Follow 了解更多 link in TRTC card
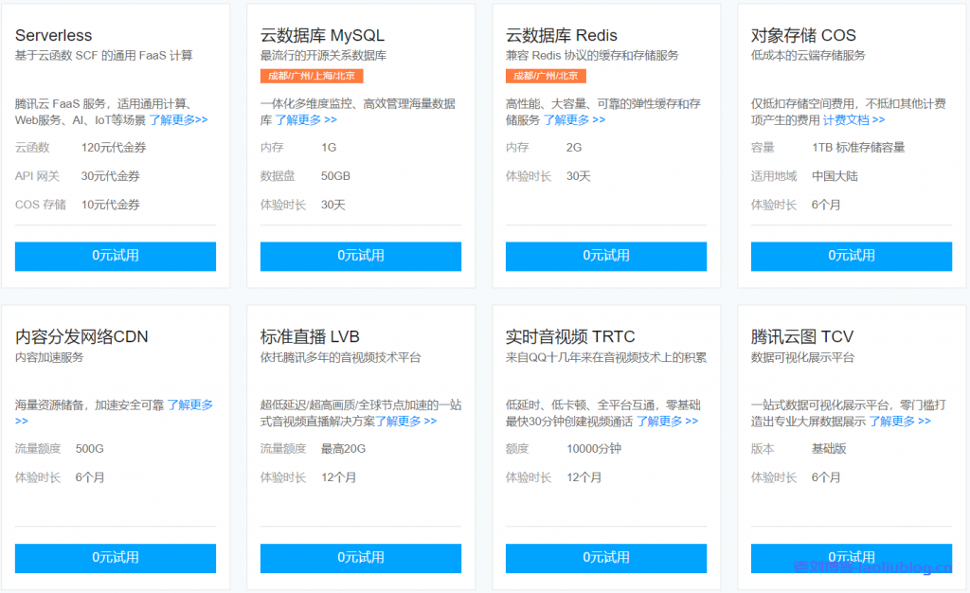970x593 pixels. tap(667, 422)
